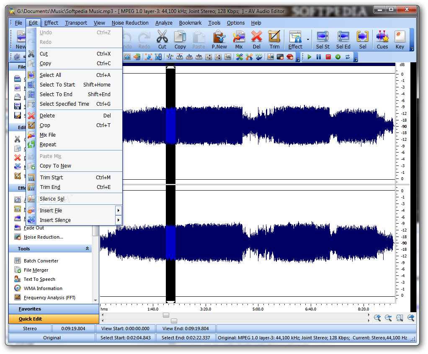This screenshot has width=428, height=354.
Task: Click the Sel selection toolbar icon
Action: (x=363, y=37)
